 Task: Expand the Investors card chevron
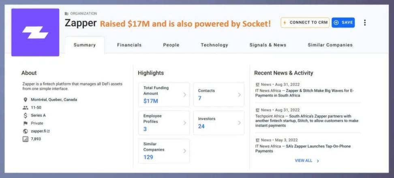(x=239, y=123)
